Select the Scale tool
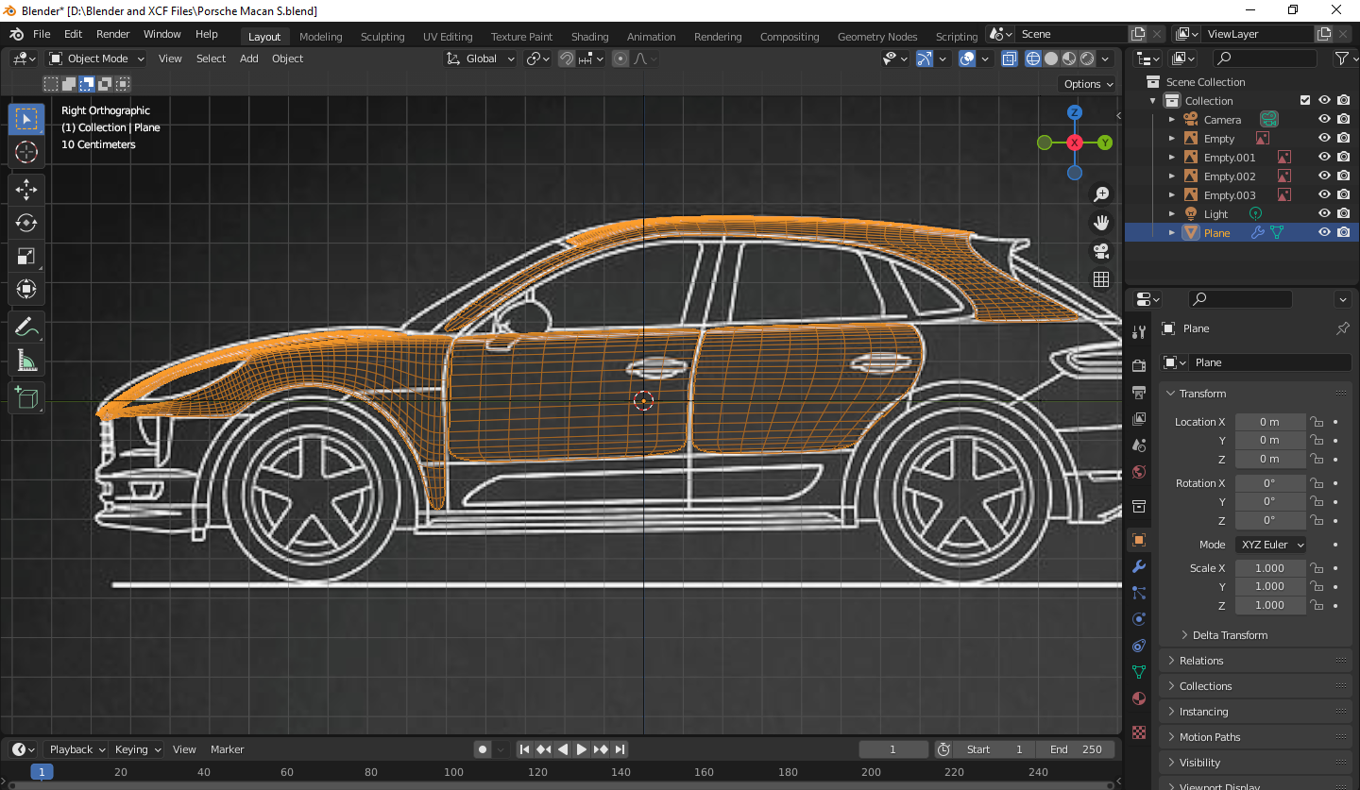Image resolution: width=1360 pixels, height=790 pixels. 26,256
